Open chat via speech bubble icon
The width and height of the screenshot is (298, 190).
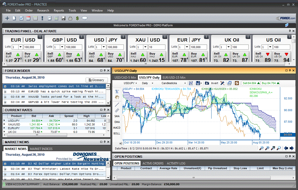click(x=84, y=18)
